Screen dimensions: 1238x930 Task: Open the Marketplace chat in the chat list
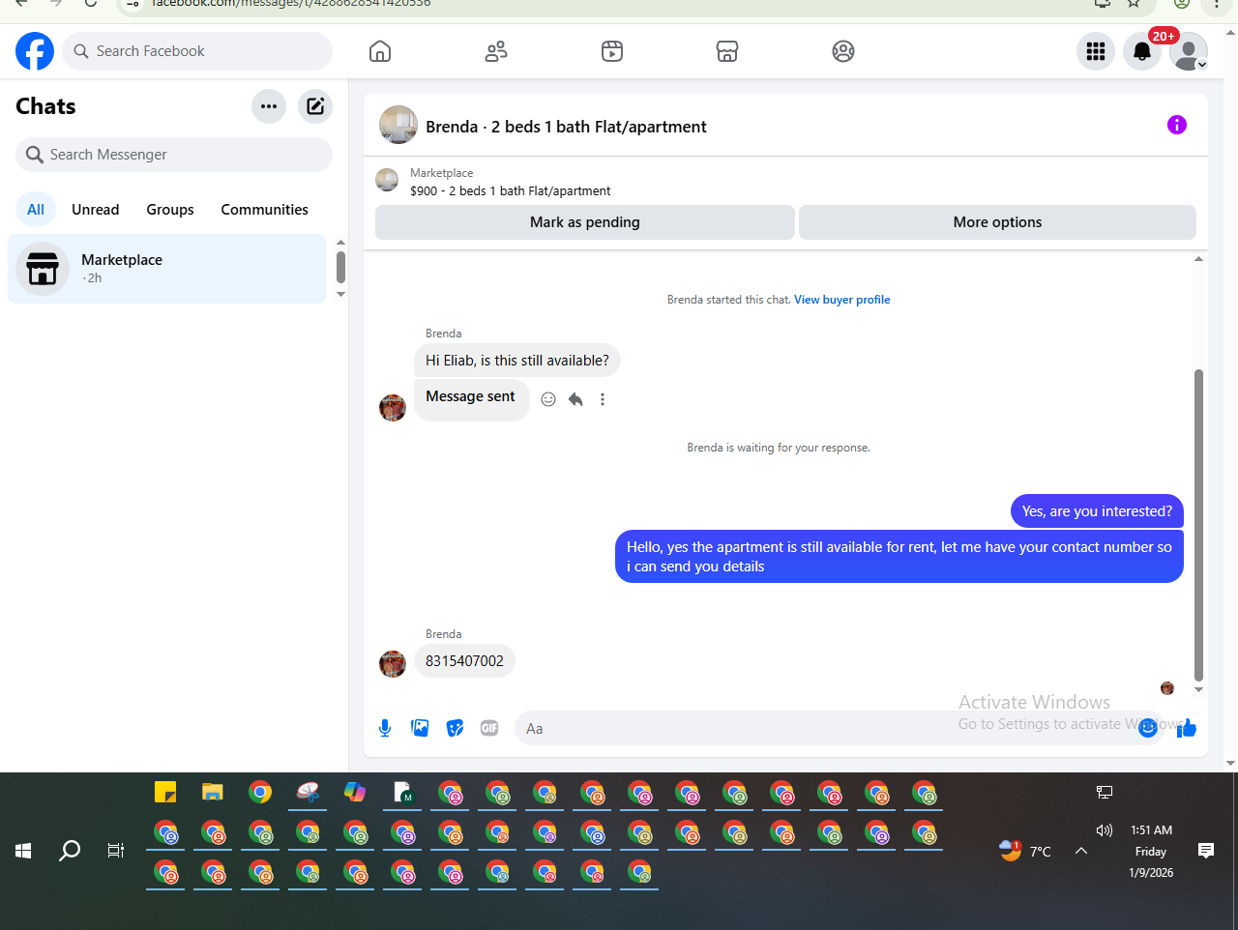[x=167, y=269]
